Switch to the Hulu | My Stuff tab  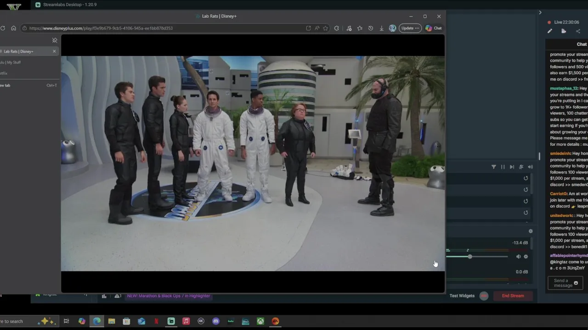click(28, 62)
